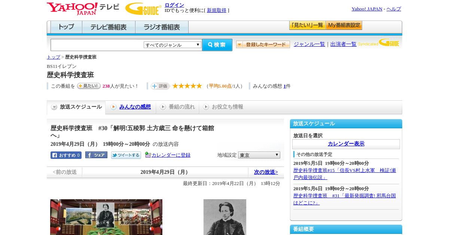449x235 pixels.
Task: Open episode #31 邪馬台国はどこに link
Action: coord(345,199)
